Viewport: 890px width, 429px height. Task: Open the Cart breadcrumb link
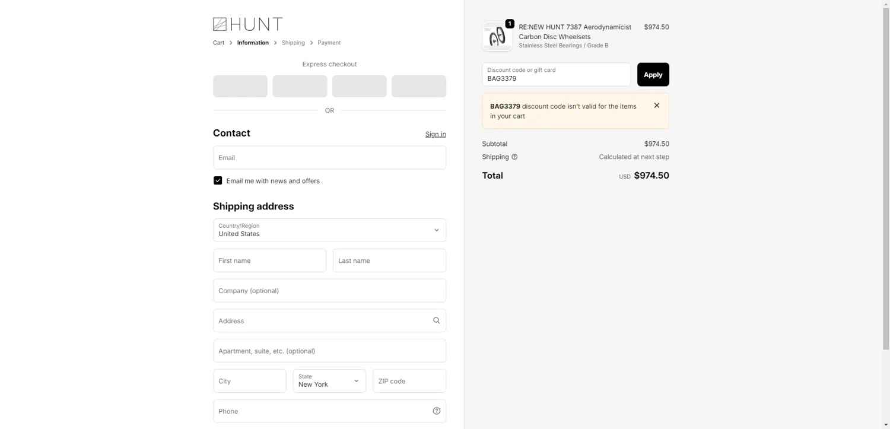coord(218,43)
